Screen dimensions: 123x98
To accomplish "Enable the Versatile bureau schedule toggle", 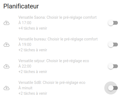I will (113, 45).
